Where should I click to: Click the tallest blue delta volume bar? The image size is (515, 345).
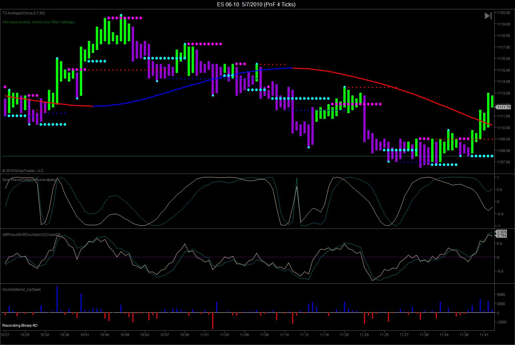coord(57,299)
